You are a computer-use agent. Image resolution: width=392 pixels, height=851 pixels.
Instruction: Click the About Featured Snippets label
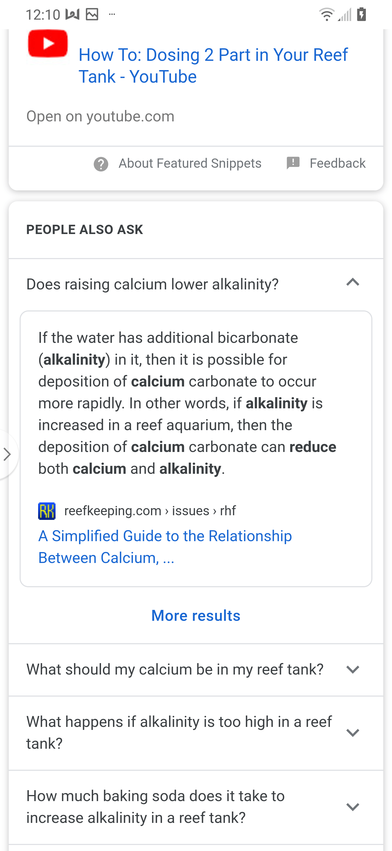(190, 163)
